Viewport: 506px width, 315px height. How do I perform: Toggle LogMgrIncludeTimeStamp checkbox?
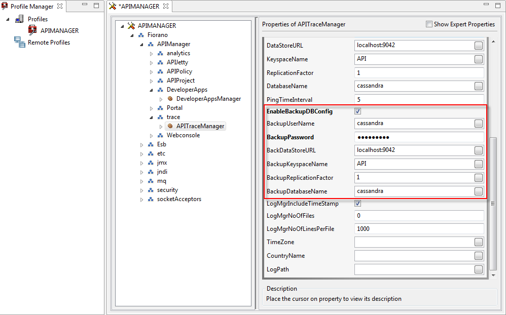point(357,204)
